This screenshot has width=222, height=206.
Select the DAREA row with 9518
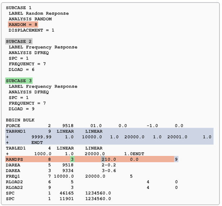(61, 165)
